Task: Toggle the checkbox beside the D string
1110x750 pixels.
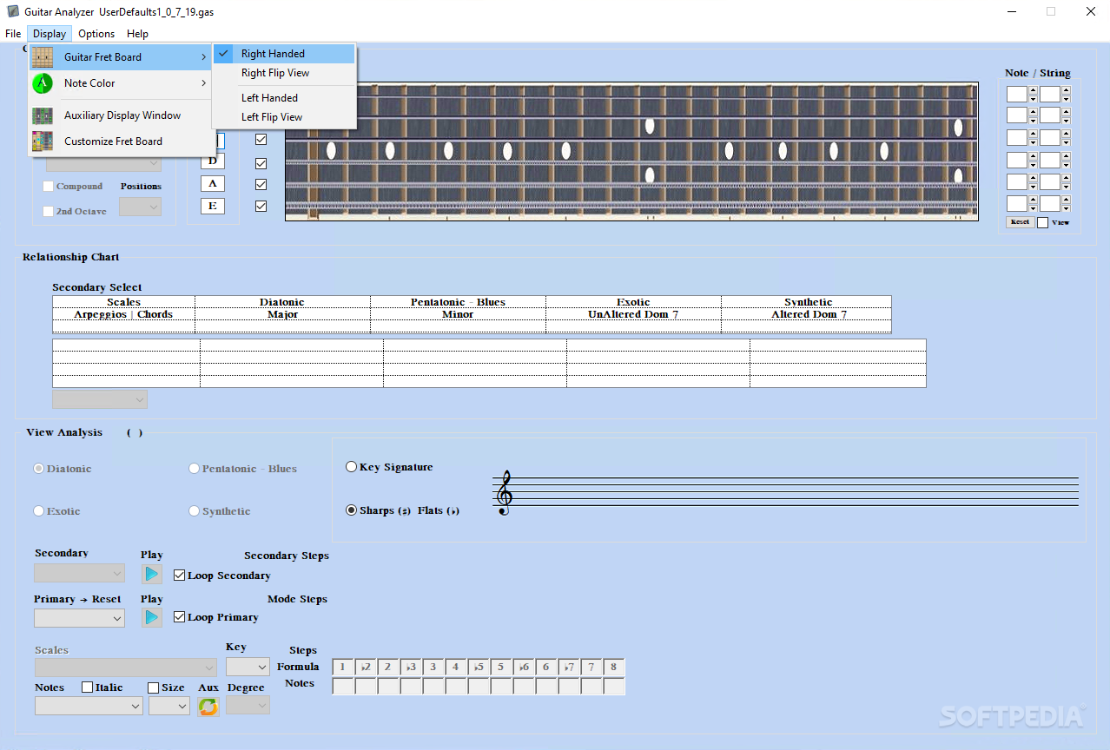Action: point(261,163)
